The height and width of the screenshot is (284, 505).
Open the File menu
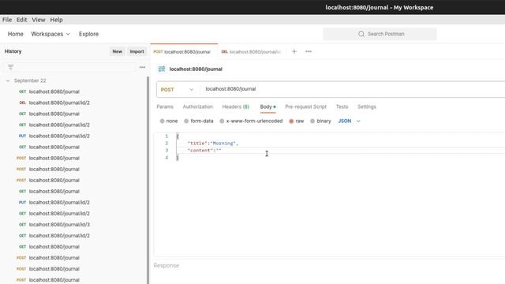pyautogui.click(x=7, y=20)
